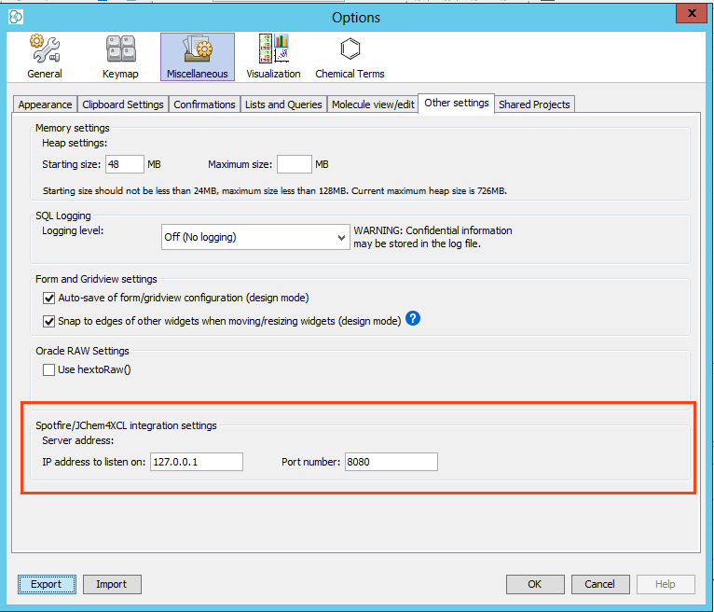Click the application icon in title bar
Viewport: 714px width, 612px height.
pyautogui.click(x=15, y=17)
